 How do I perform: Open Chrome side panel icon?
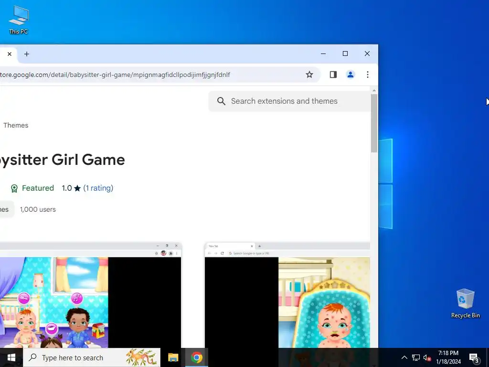click(333, 75)
